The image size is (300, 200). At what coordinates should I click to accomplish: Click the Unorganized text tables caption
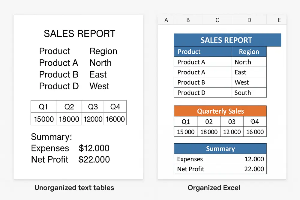point(74,188)
